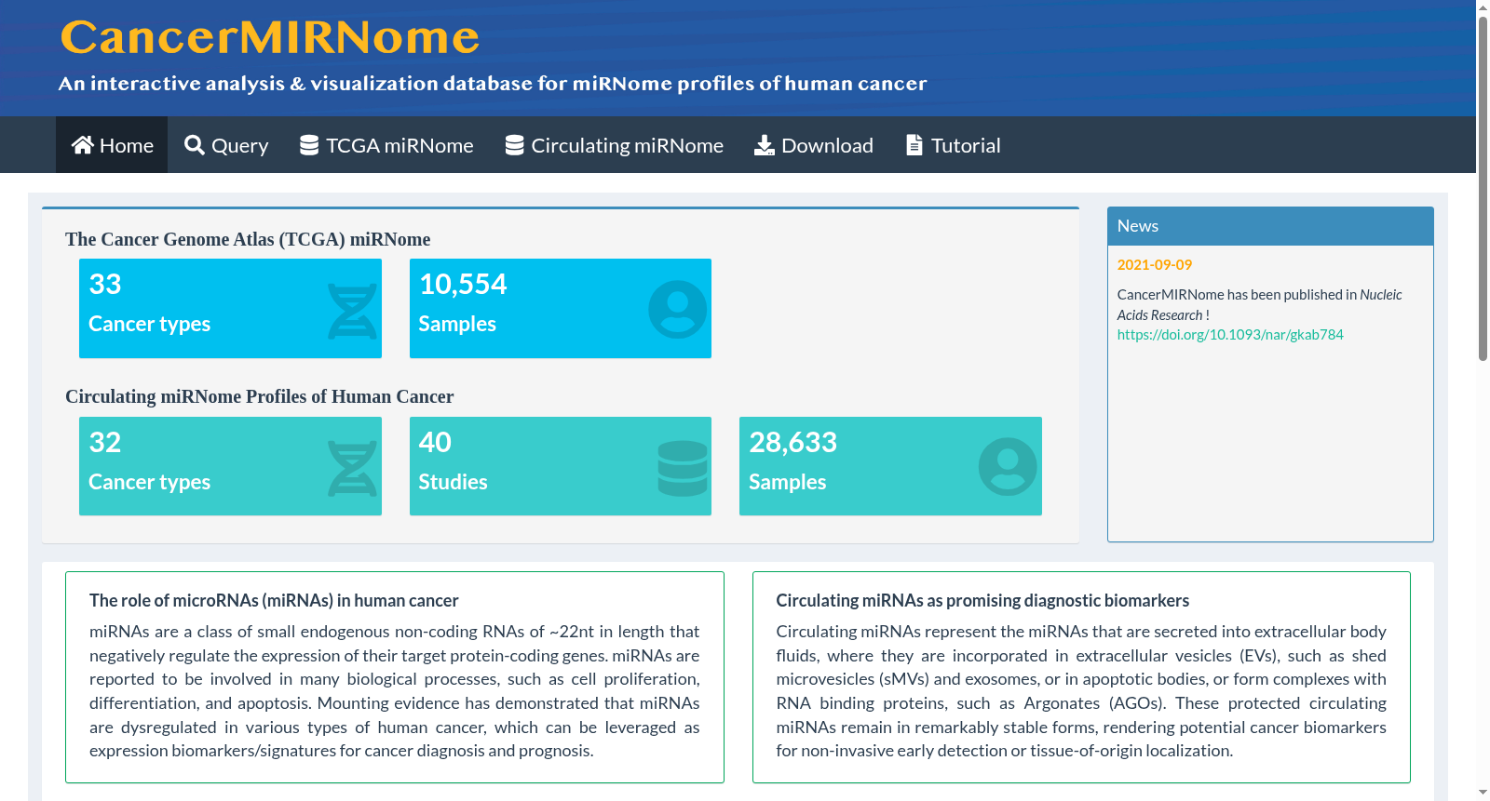This screenshot has height=801, width=1490.
Task: Click the scrollbar up arrow
Action: click(x=1483, y=7)
